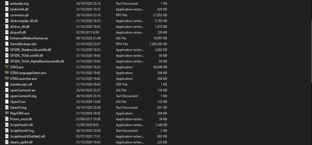Click the Prison_mod.dll file icon

pyautogui.click(x=7, y=119)
